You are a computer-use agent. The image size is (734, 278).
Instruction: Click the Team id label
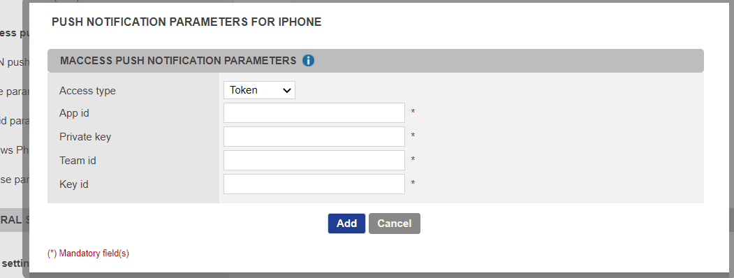pos(78,161)
